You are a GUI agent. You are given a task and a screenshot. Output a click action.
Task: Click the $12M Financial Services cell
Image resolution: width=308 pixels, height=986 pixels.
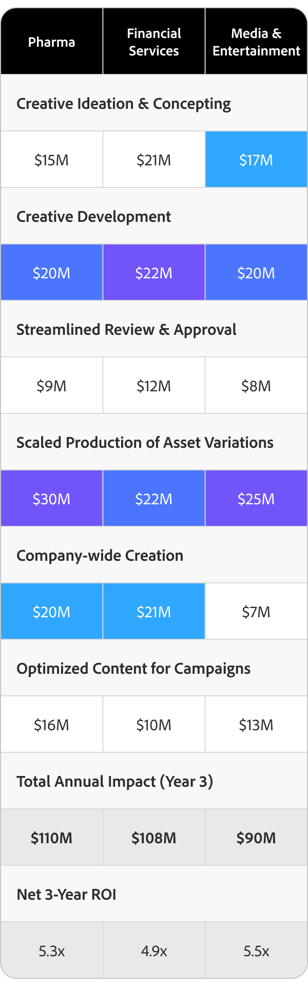tap(154, 386)
